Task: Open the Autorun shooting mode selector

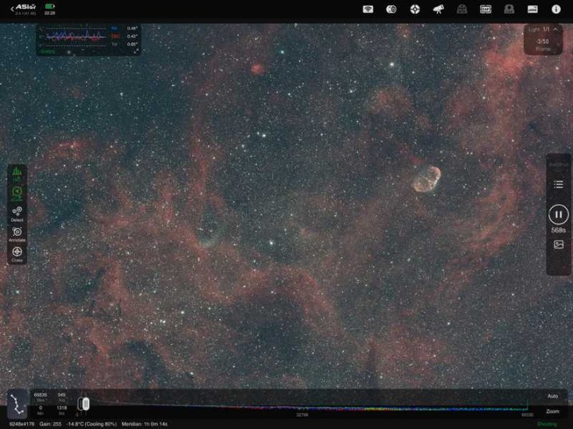Action: (x=559, y=164)
